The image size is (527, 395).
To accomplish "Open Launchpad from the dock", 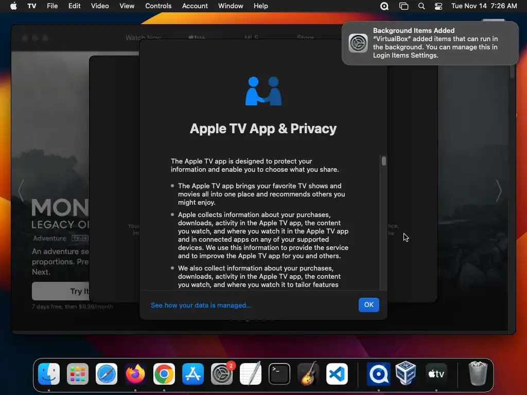I will 78,374.
